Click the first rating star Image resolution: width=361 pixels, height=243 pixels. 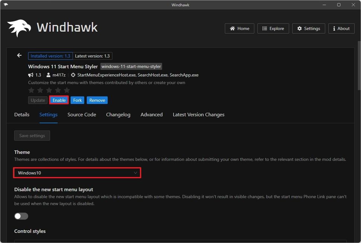pyautogui.click(x=31, y=90)
